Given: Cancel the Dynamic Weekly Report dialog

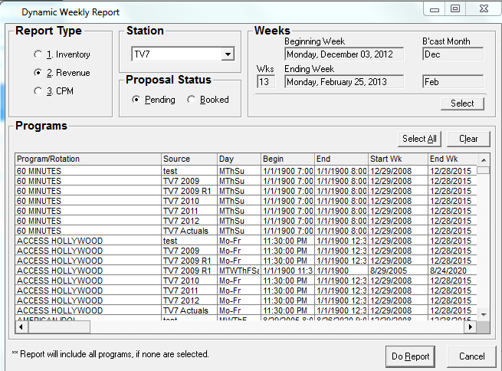Looking at the screenshot, I should coord(471,356).
